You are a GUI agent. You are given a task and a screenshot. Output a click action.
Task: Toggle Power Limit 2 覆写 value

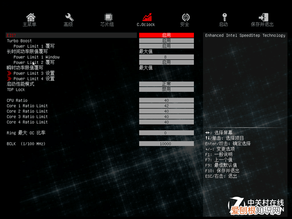click(166, 62)
